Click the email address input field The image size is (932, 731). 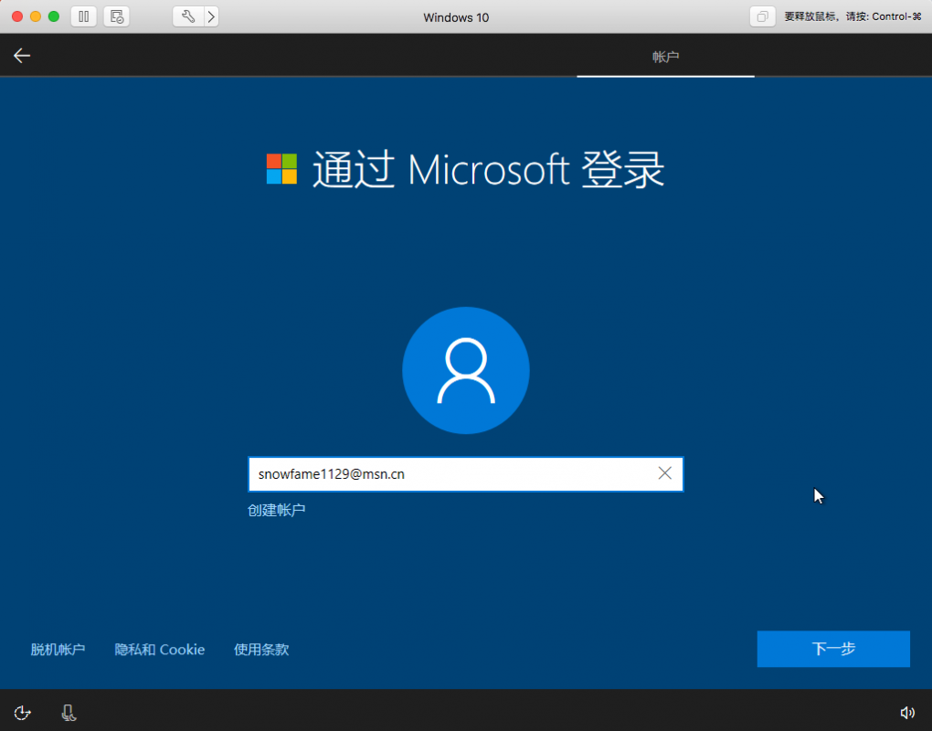tap(465, 474)
